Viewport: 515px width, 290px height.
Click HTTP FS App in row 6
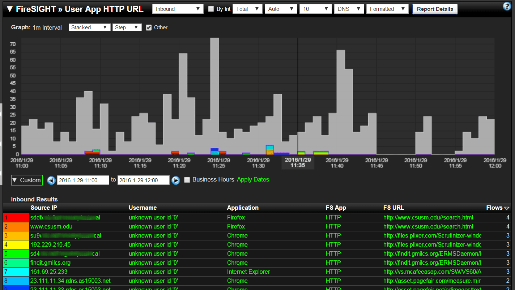coord(333,263)
